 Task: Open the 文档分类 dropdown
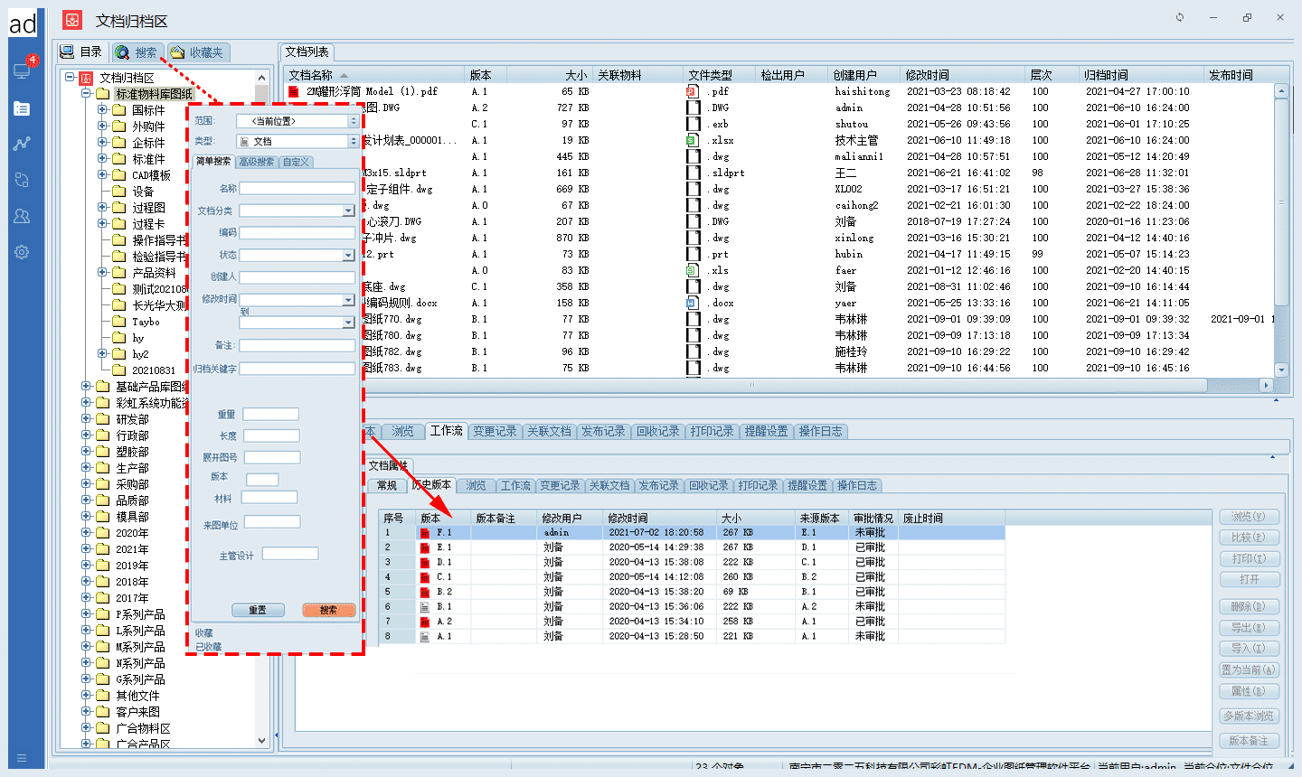348,211
